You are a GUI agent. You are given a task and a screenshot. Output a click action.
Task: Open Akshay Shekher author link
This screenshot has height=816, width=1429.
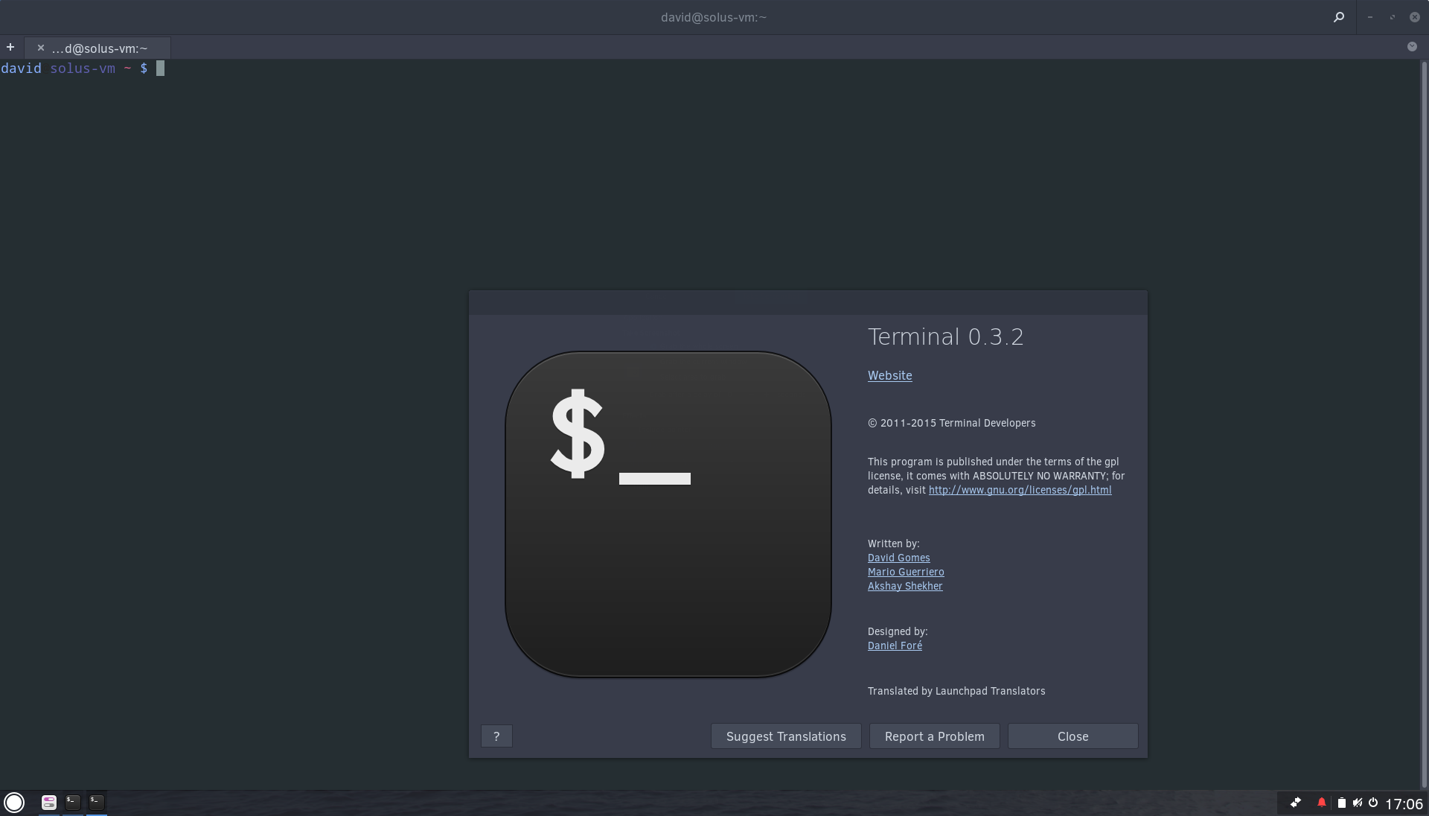pos(905,586)
